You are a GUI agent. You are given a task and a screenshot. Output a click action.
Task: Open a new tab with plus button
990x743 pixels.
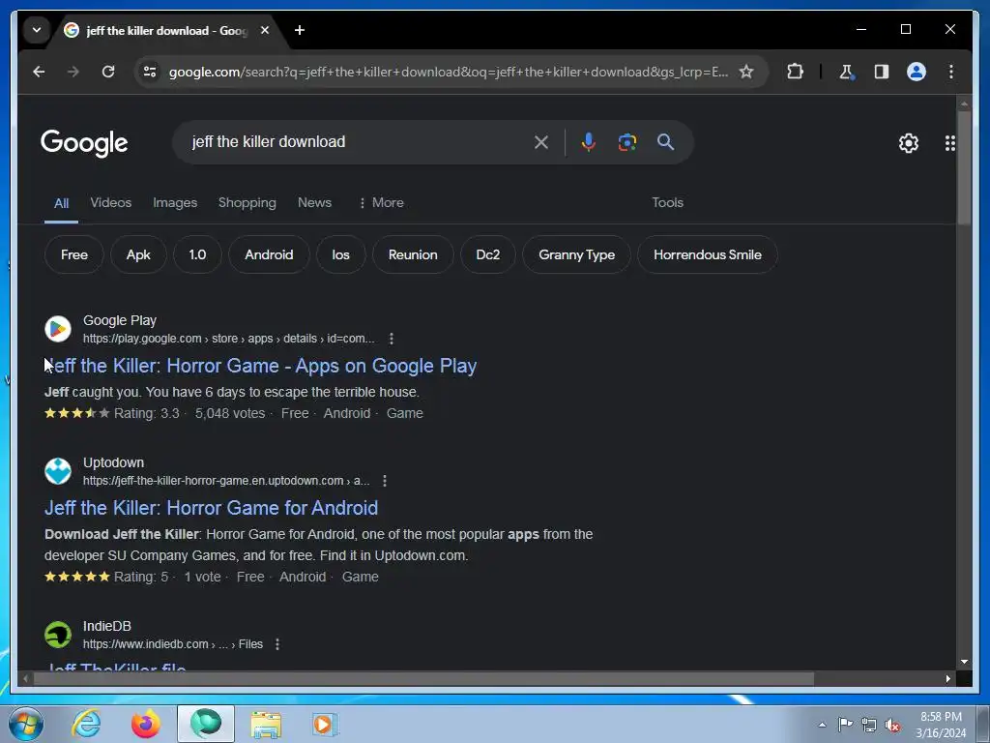pos(300,30)
